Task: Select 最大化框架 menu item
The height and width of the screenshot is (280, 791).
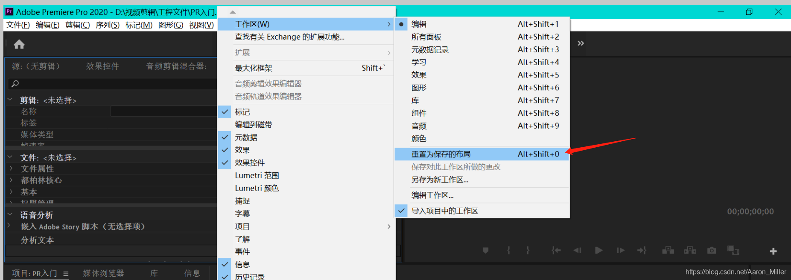Action: [x=306, y=68]
